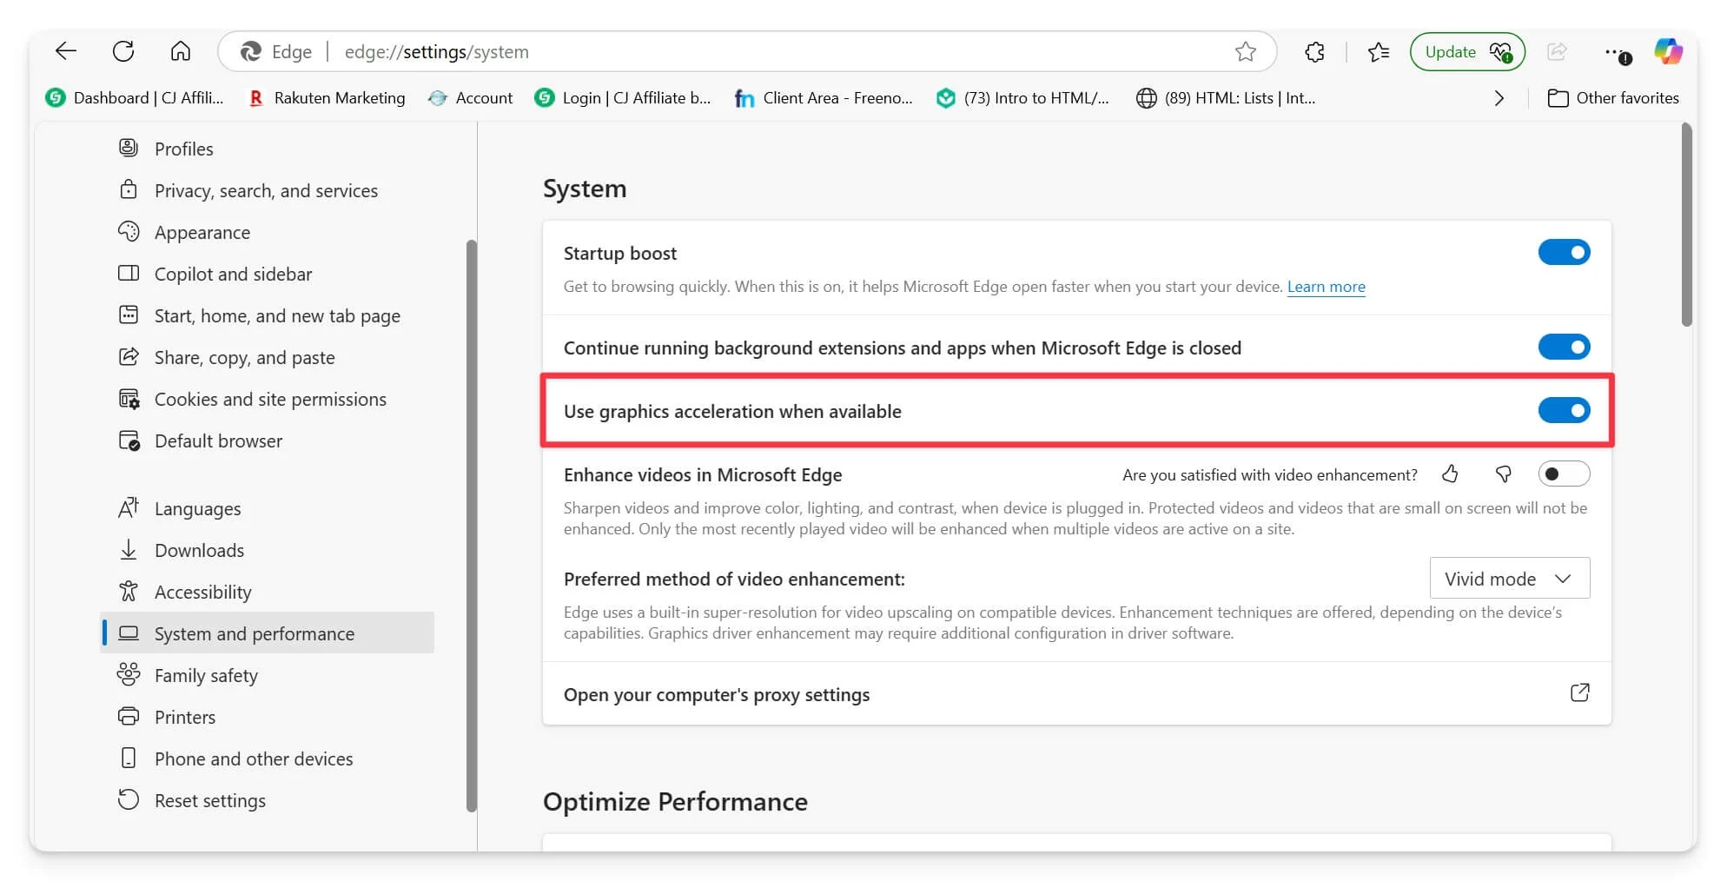The height and width of the screenshot is (881, 1727).
Task: Turn off Startup boost toggle
Action: tap(1564, 253)
